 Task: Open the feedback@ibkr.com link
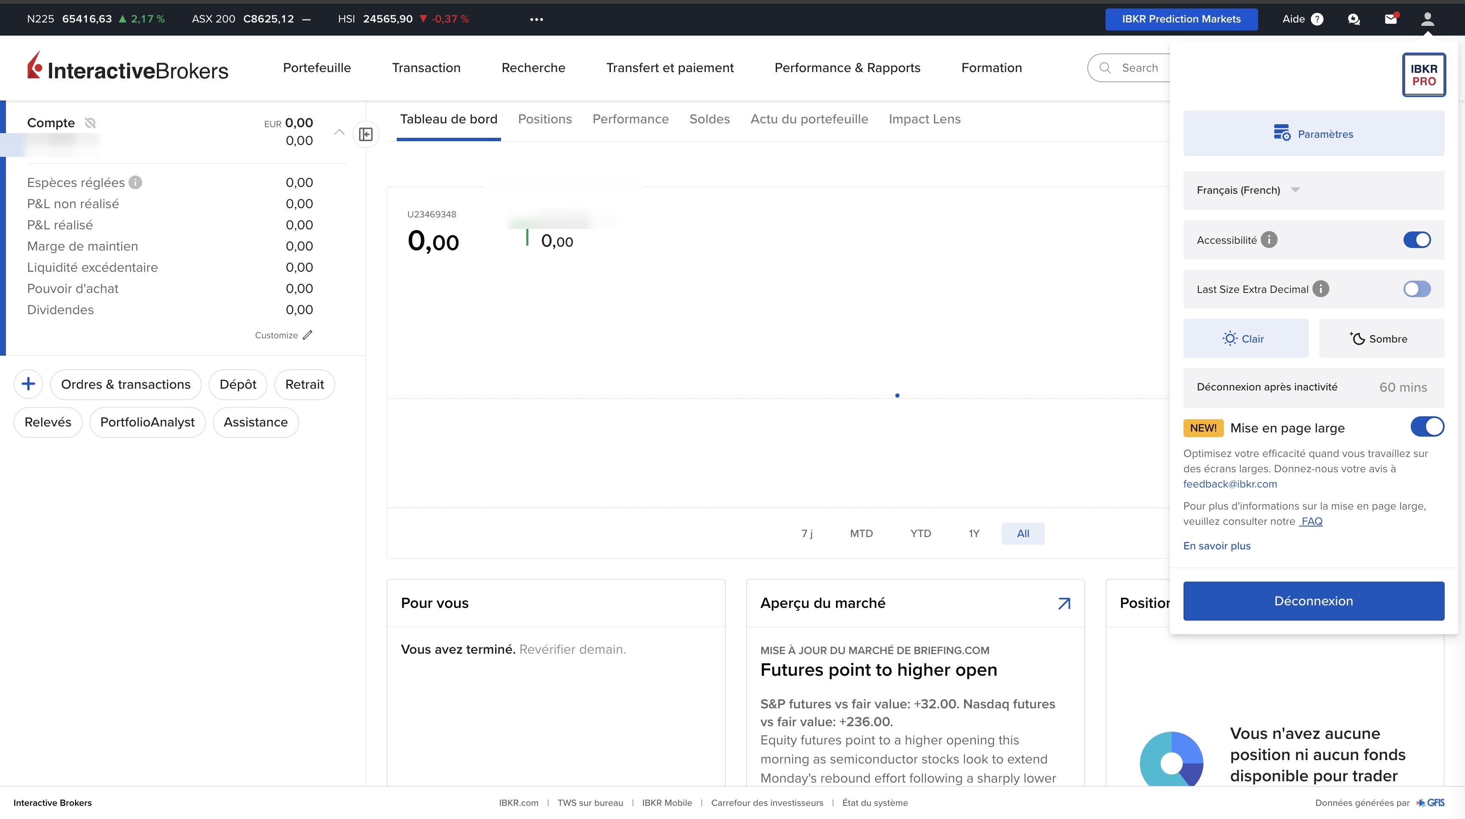[x=1230, y=484]
